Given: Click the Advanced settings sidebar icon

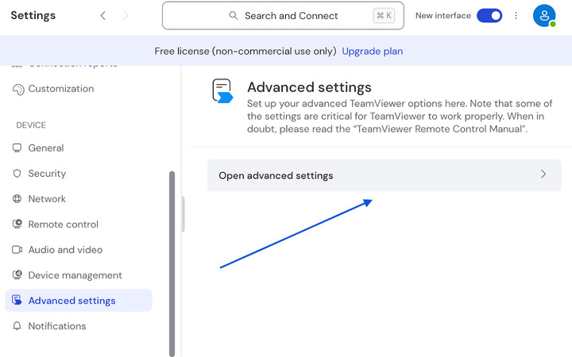Looking at the screenshot, I should (x=17, y=300).
